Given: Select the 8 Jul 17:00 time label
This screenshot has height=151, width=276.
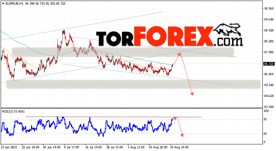Looking at the screenshot, I should 71,147.
